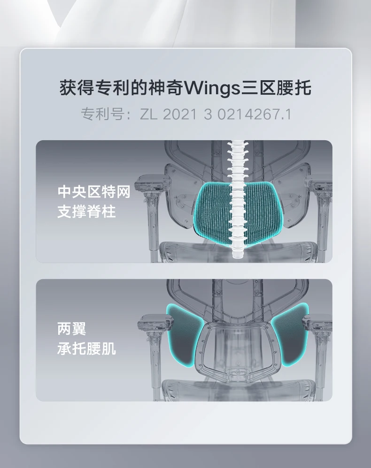
Task: Tap the 承托腰肌 text line
Action: pyautogui.click(x=86, y=348)
